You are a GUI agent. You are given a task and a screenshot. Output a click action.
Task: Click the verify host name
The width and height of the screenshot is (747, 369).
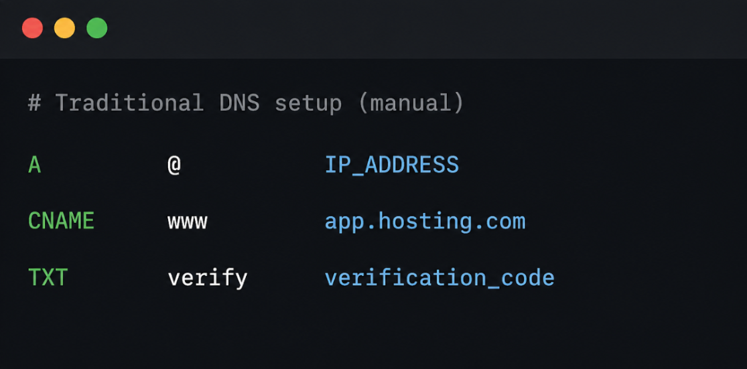point(207,279)
